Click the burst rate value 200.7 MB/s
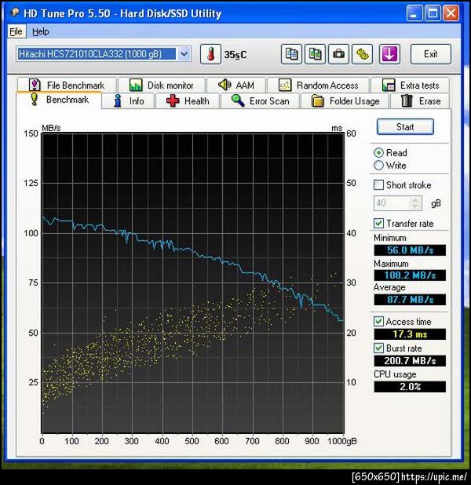The image size is (471, 485). 410,361
